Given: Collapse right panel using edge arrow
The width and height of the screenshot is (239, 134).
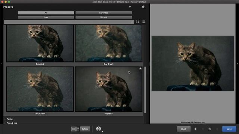Looking at the screenshot, I should pyautogui.click(x=238, y=64).
